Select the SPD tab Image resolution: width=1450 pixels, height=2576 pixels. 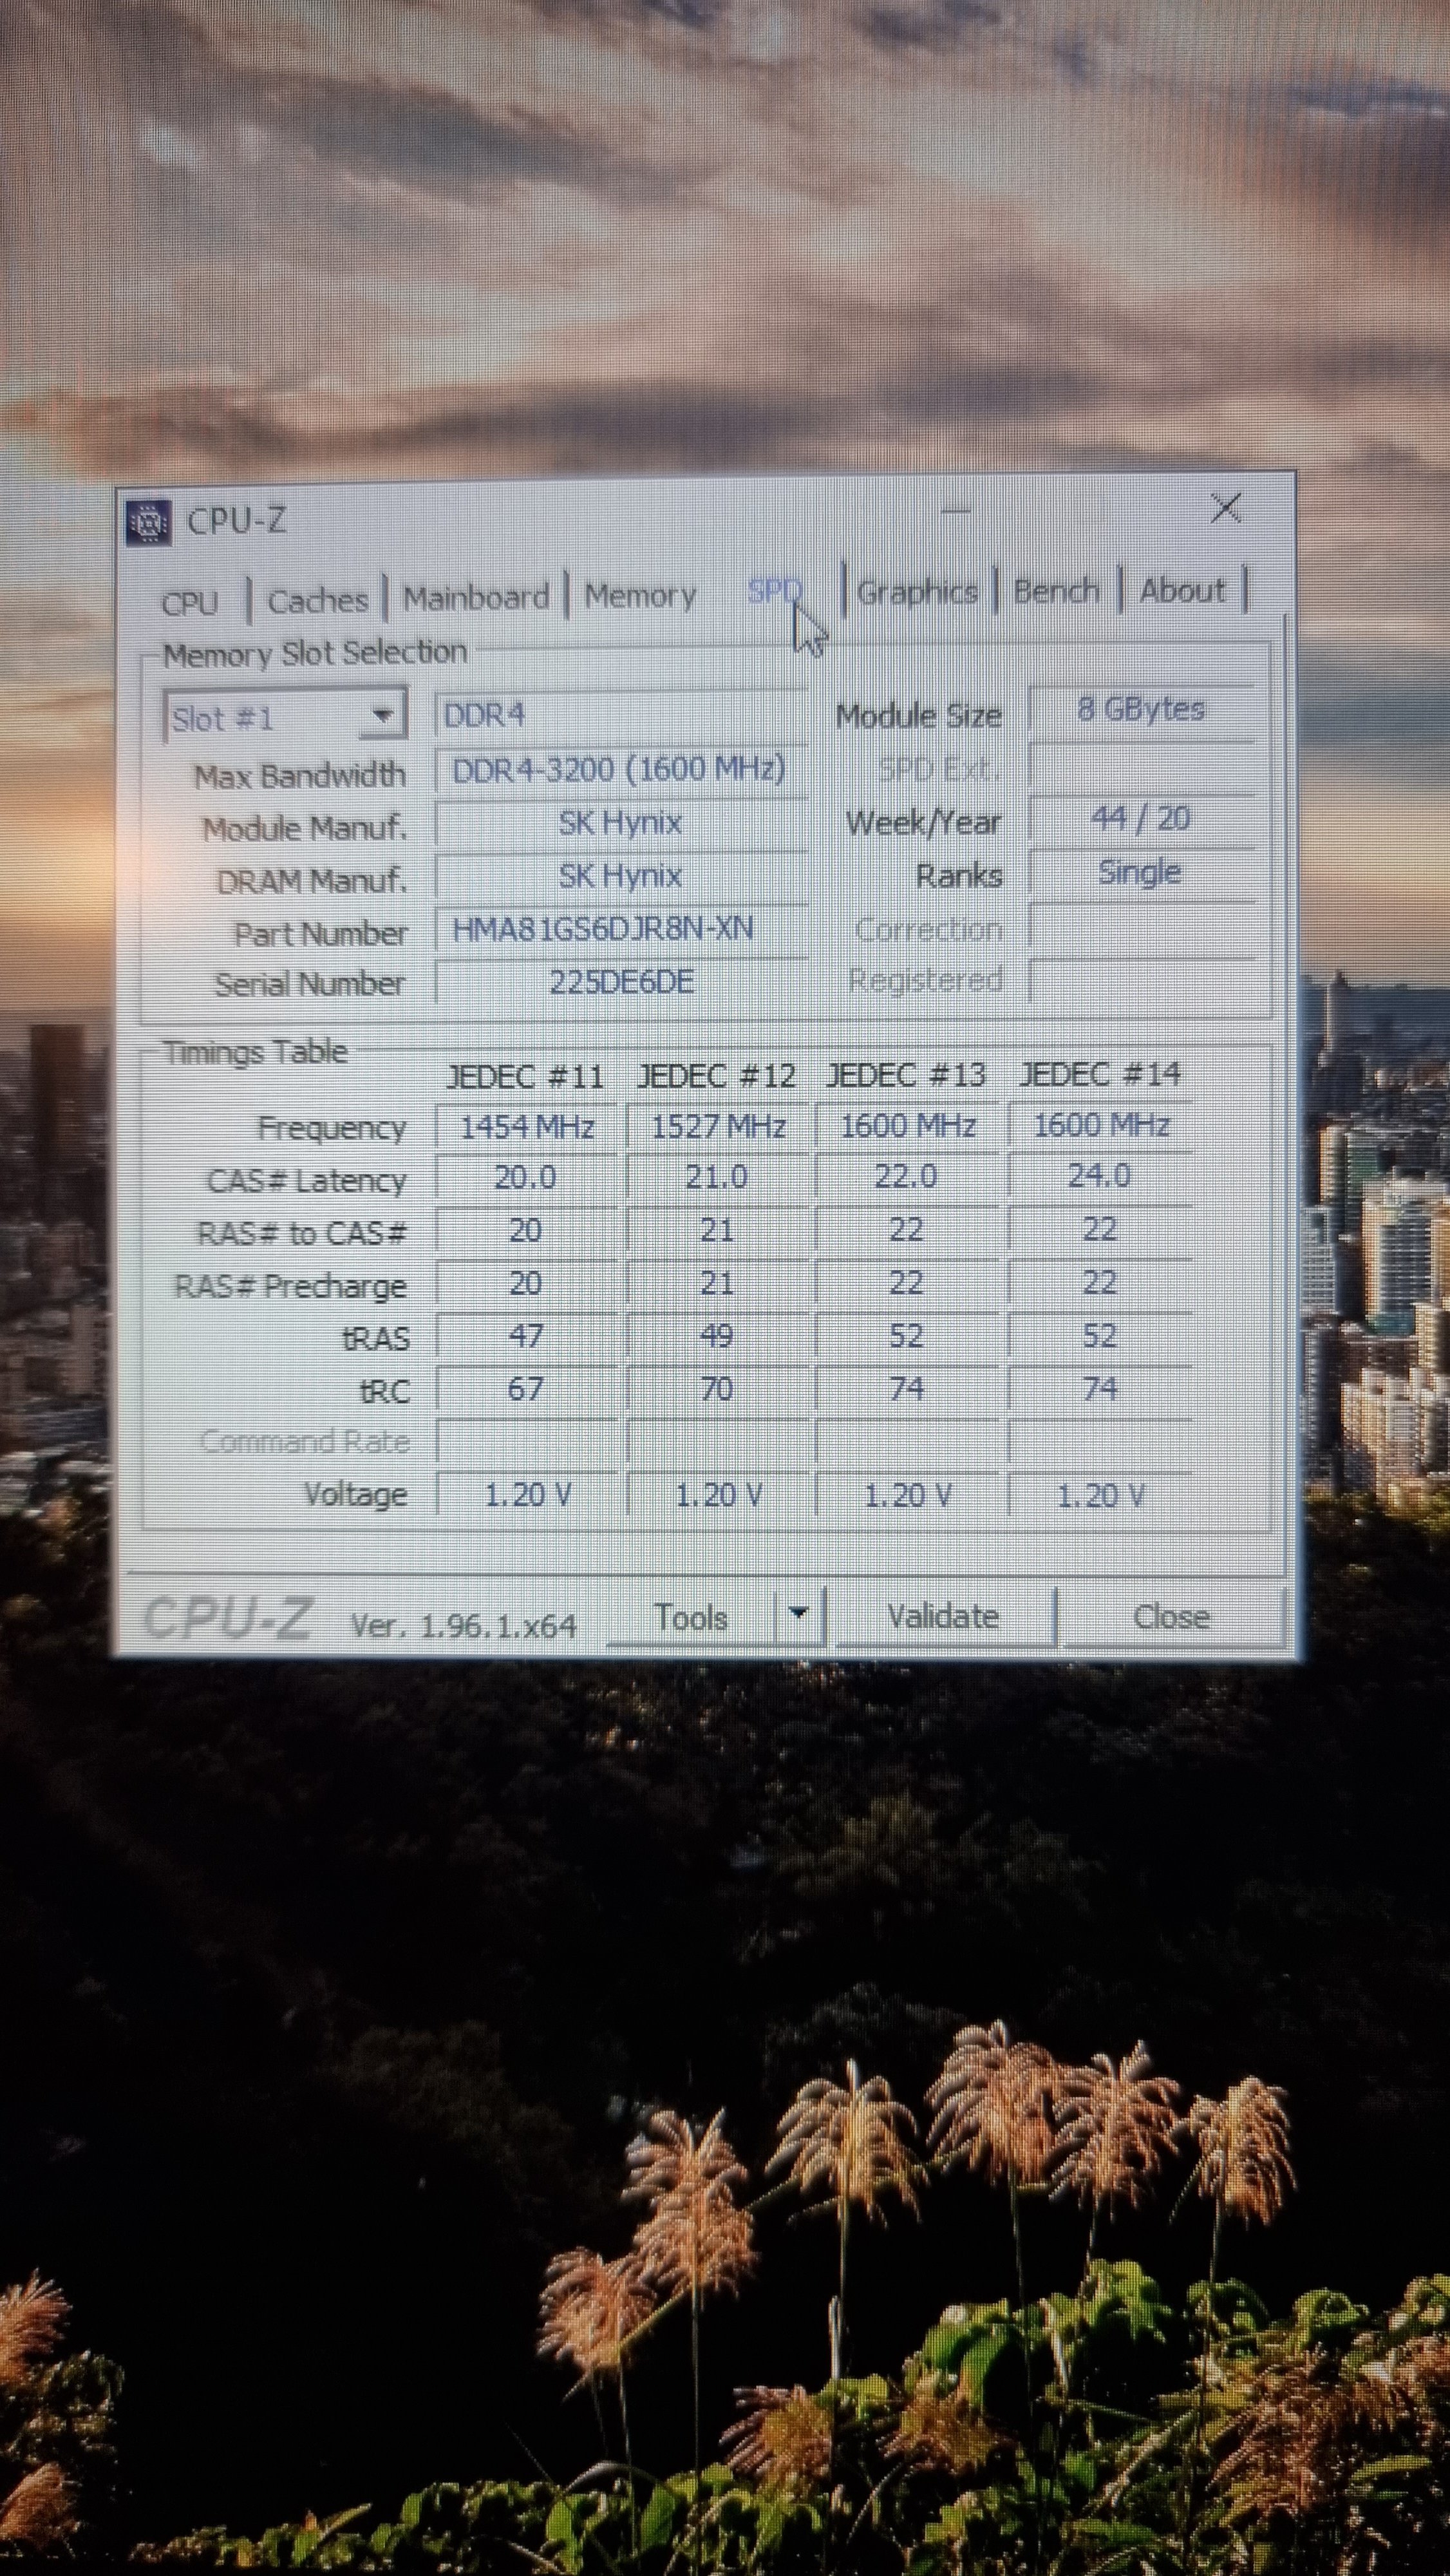773,592
